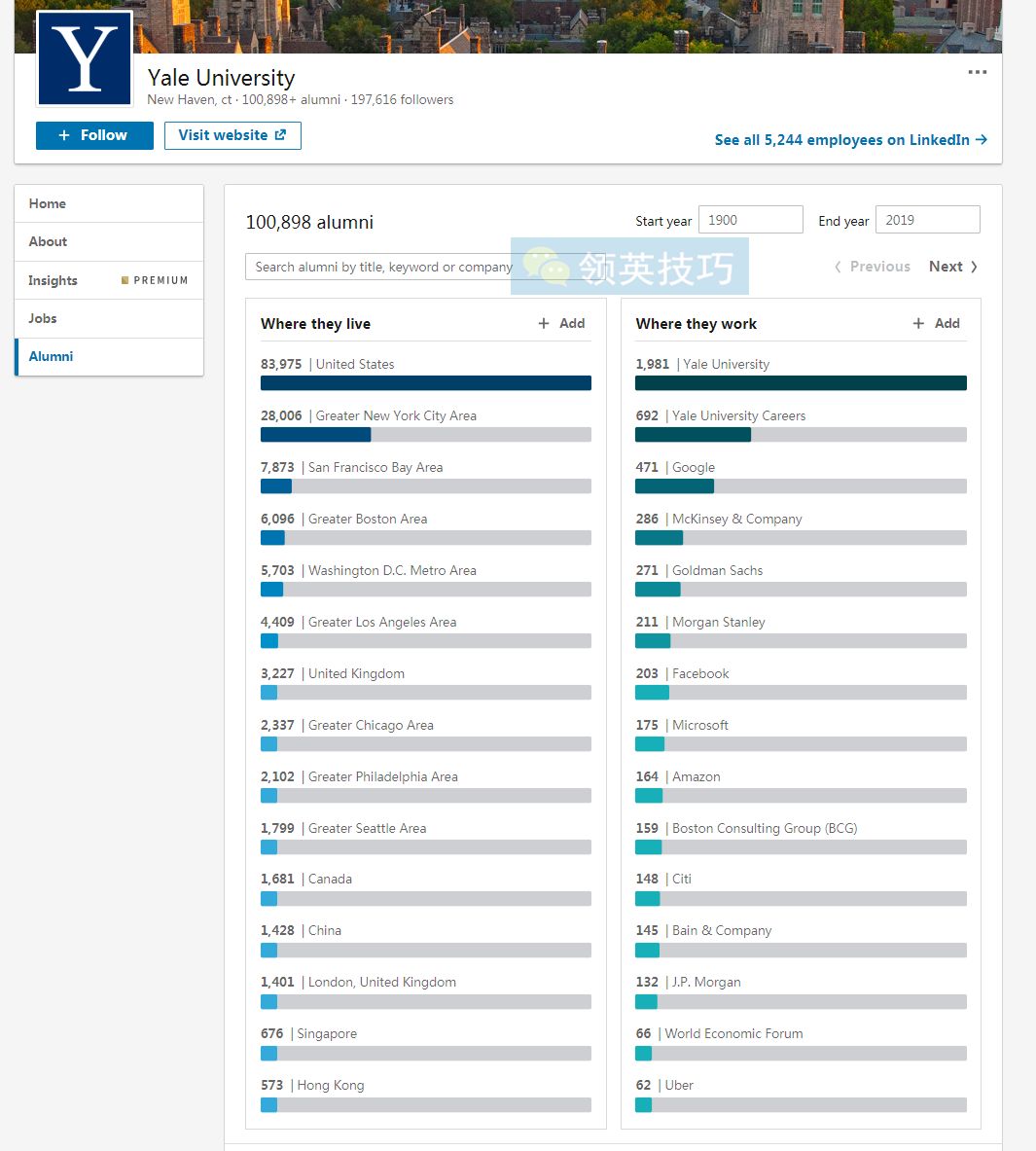Select 'Greater Philadelphia Area' entry
Screen dimensions: 1036x1151
(x=425, y=786)
